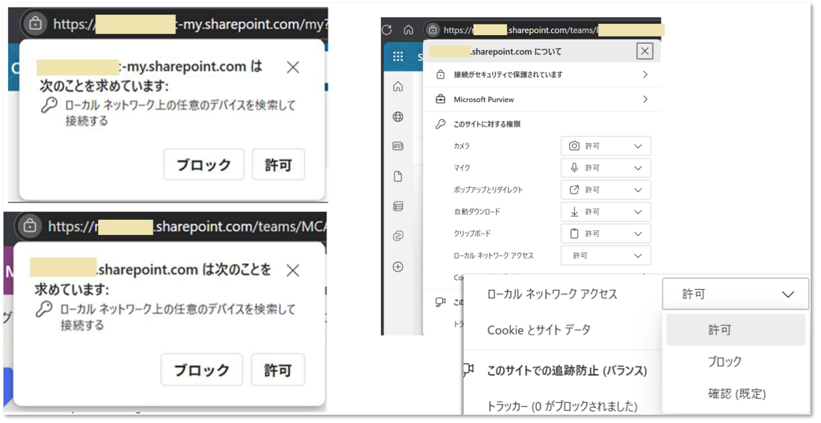Open the globe icon in SharePoint sidebar

tap(398, 116)
